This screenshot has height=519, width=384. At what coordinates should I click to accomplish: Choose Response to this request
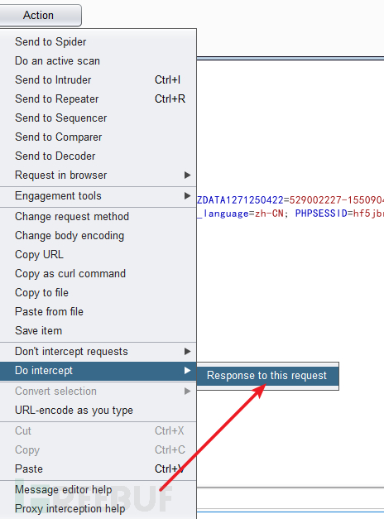tap(268, 376)
